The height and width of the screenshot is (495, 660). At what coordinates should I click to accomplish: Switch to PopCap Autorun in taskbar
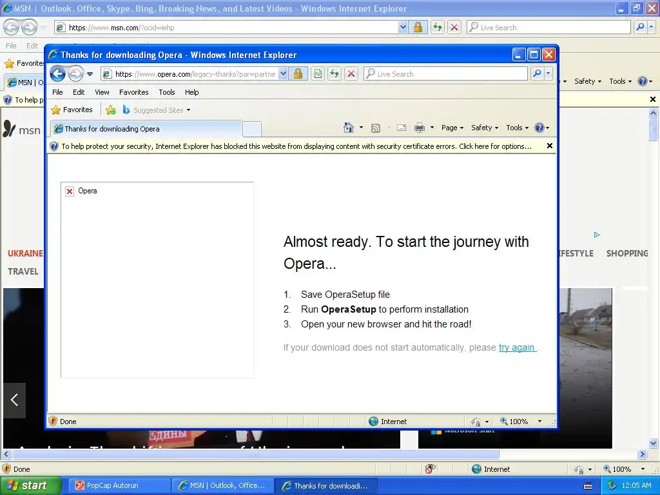tap(119, 485)
